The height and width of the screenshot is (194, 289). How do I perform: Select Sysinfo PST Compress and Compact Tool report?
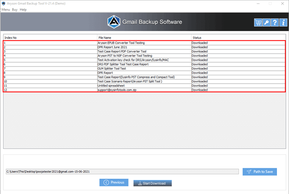[144, 77]
